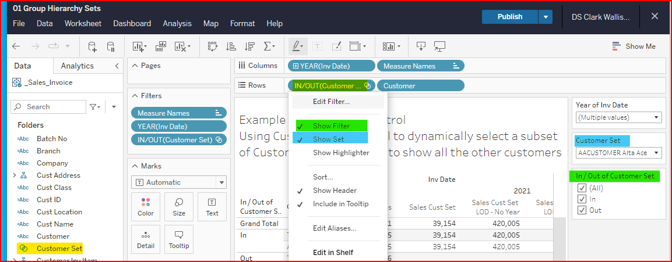This screenshot has width=672, height=262.
Task: Click the Pause Auto Updates icon
Action: click(111, 46)
